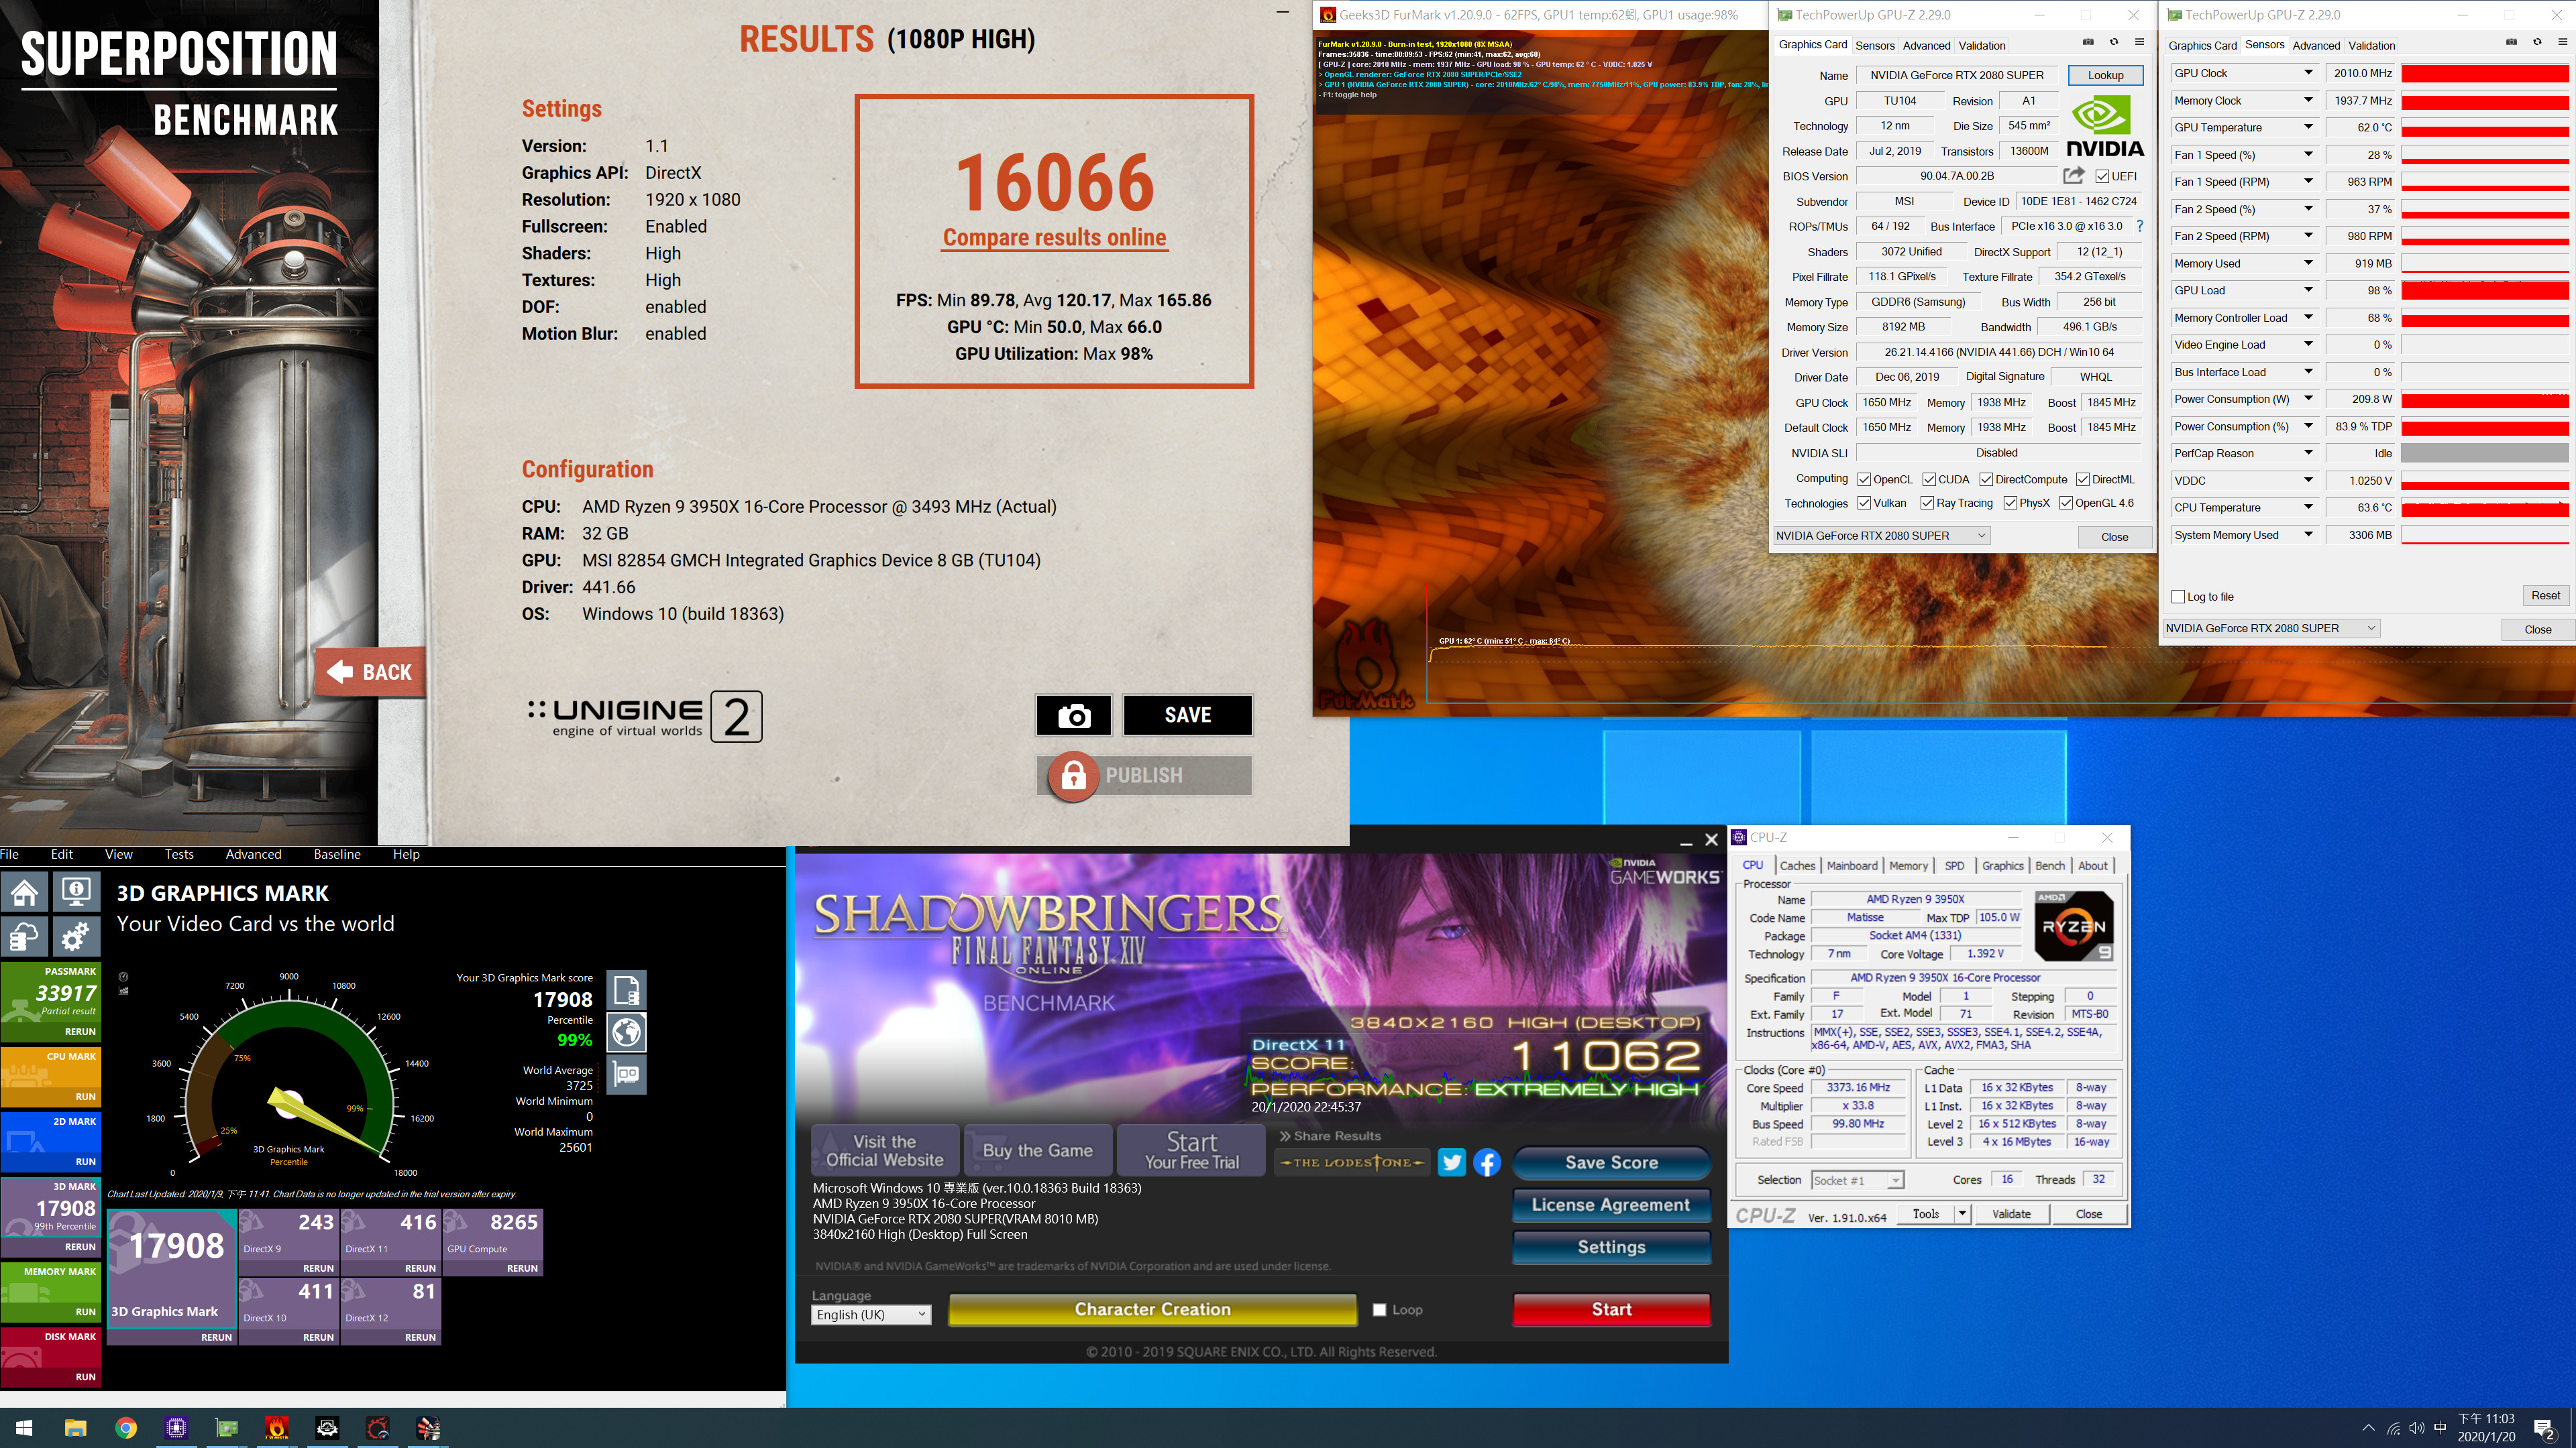The width and height of the screenshot is (2576, 1448).
Task: Click GPU Load sensor red graph bar
Action: 2484,291
